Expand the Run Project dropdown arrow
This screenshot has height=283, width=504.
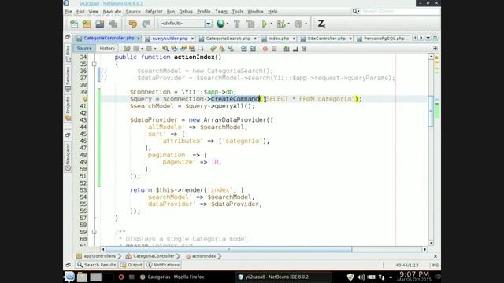[271, 24]
